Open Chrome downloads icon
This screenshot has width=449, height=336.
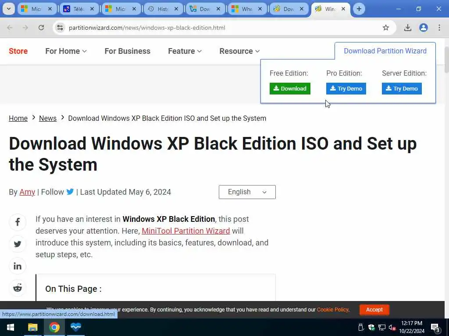tap(408, 28)
